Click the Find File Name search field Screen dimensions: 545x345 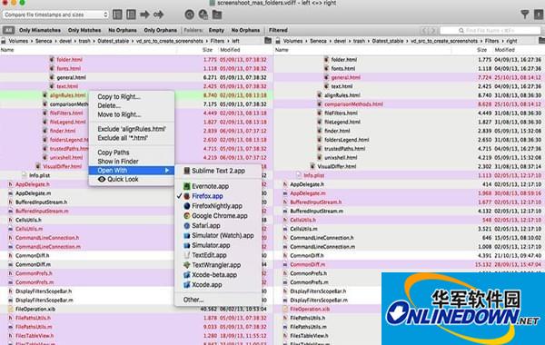click(x=490, y=31)
